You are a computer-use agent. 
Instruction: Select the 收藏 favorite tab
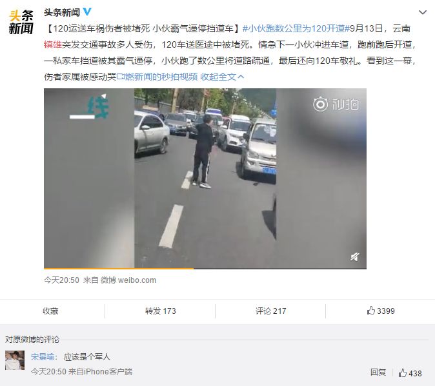[50, 311]
